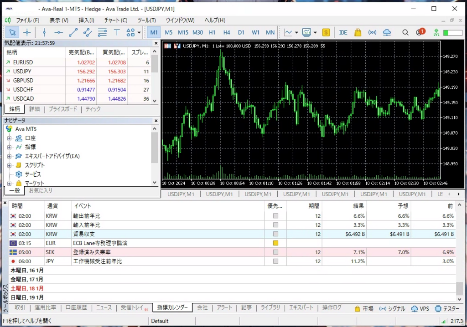Open the search magnifier in the toolbar
The height and width of the screenshot is (327, 467).
coord(405,32)
